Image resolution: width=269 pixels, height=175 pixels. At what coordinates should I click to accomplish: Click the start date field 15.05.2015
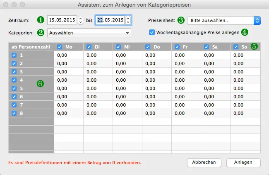(x=62, y=20)
